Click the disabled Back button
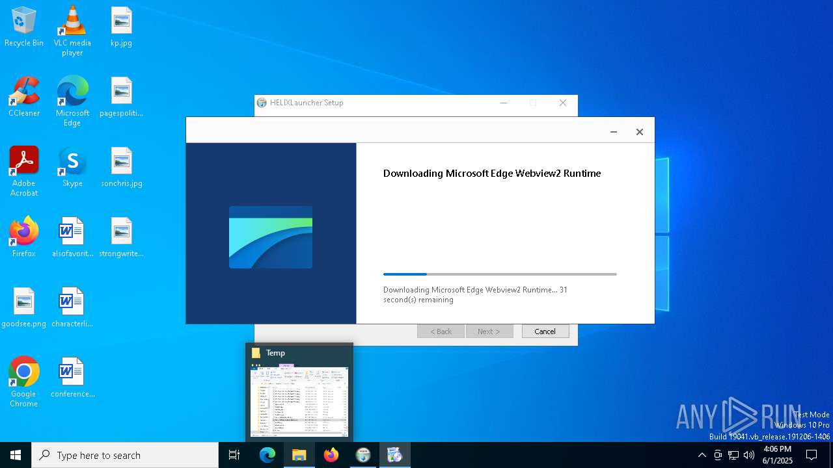833x468 pixels. click(441, 331)
